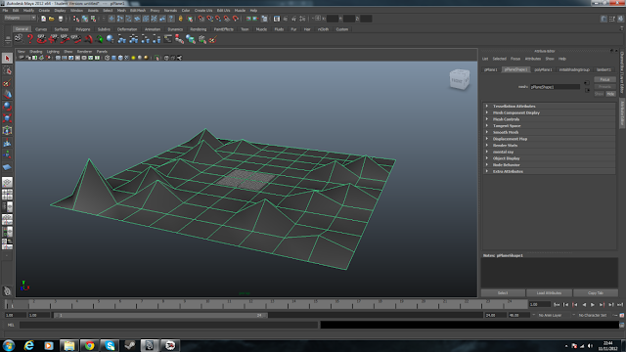The width and height of the screenshot is (626, 352).
Task: Click the volume icon in system tray
Action: click(590, 346)
